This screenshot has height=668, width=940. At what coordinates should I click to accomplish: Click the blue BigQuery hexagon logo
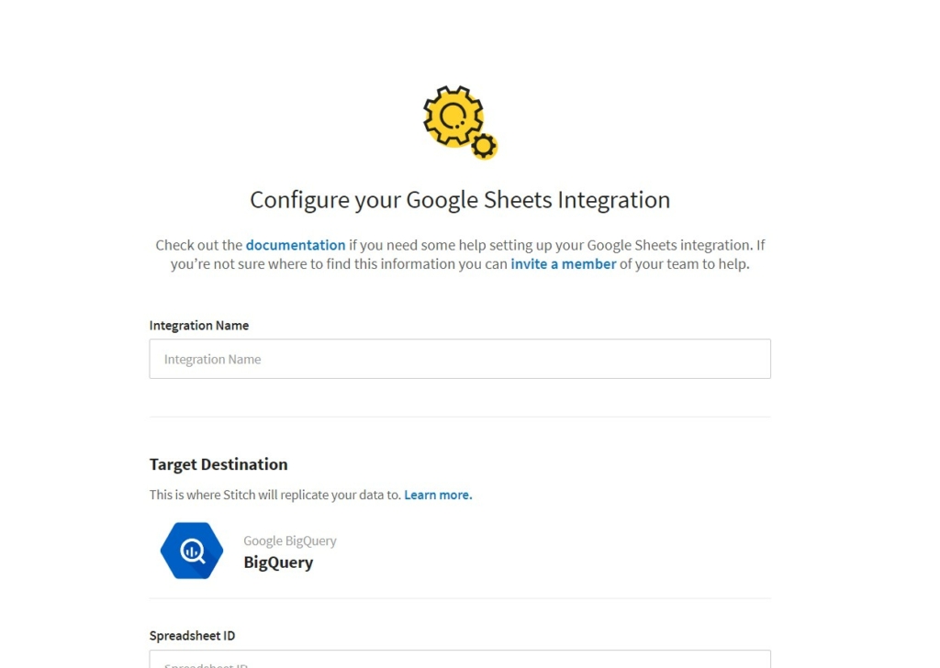tap(192, 551)
